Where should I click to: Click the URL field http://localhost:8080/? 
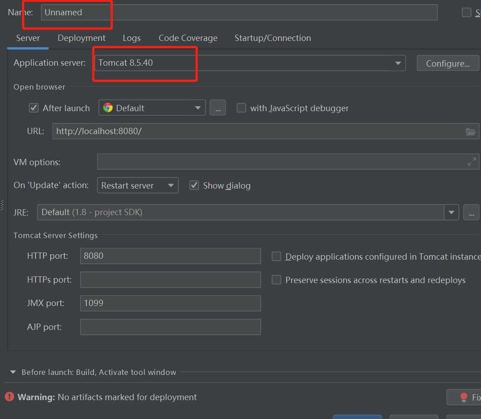[x=266, y=131]
